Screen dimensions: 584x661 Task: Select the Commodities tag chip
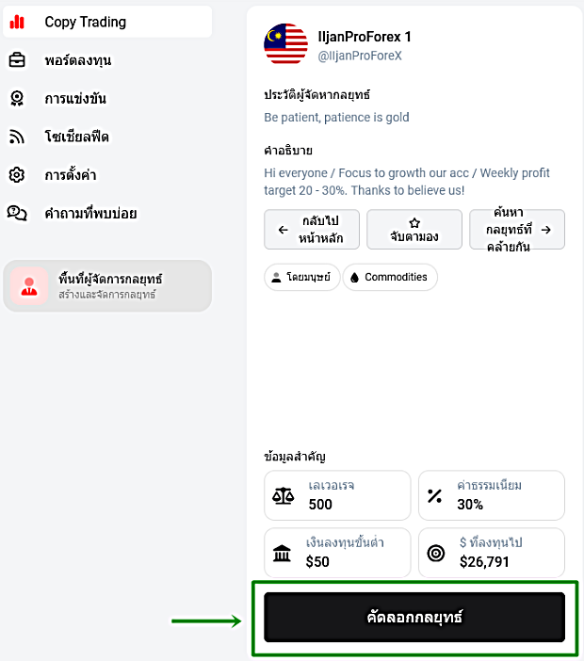point(390,277)
